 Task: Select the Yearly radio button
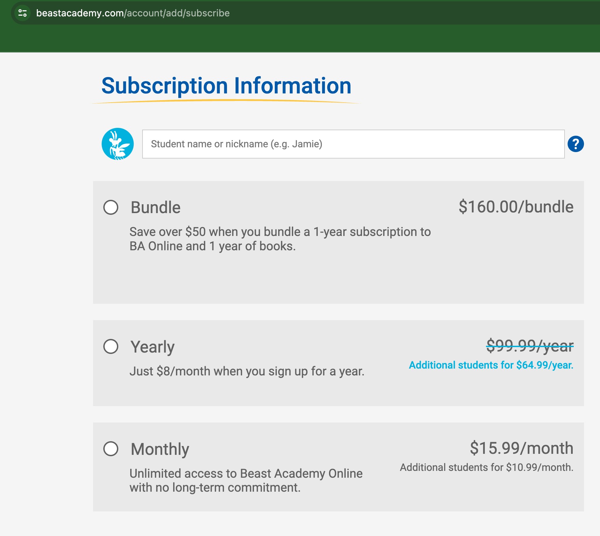[x=111, y=346]
